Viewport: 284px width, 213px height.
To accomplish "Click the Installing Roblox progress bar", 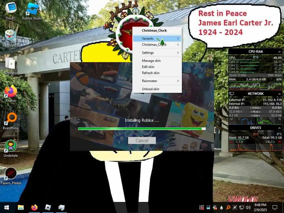I will (142, 129).
